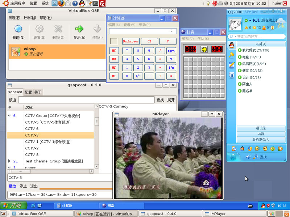Click 开始 Start button in Windows XP
The height and width of the screenshot is (217, 290).
[13, 205]
